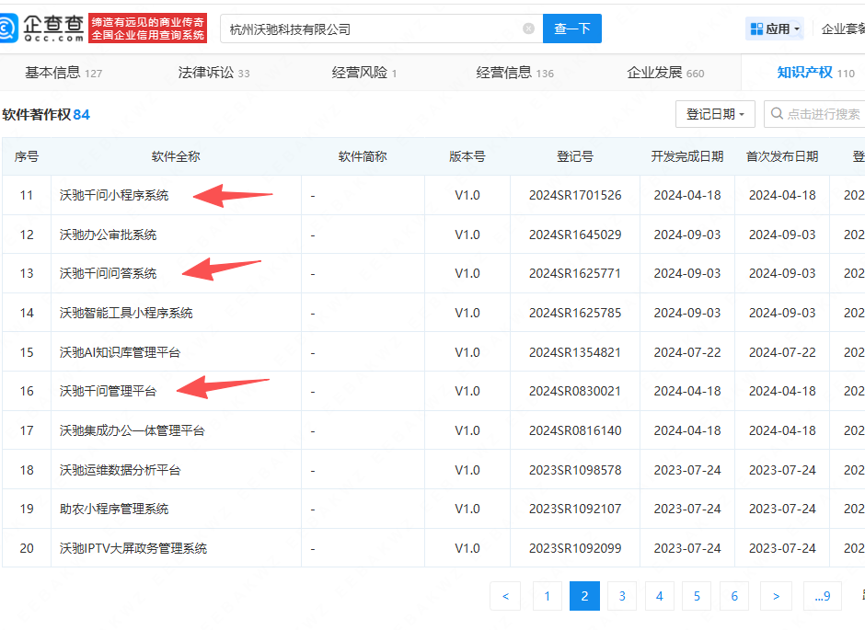The image size is (865, 630).
Task: Switch to the 经营信息 tab
Action: (x=514, y=73)
